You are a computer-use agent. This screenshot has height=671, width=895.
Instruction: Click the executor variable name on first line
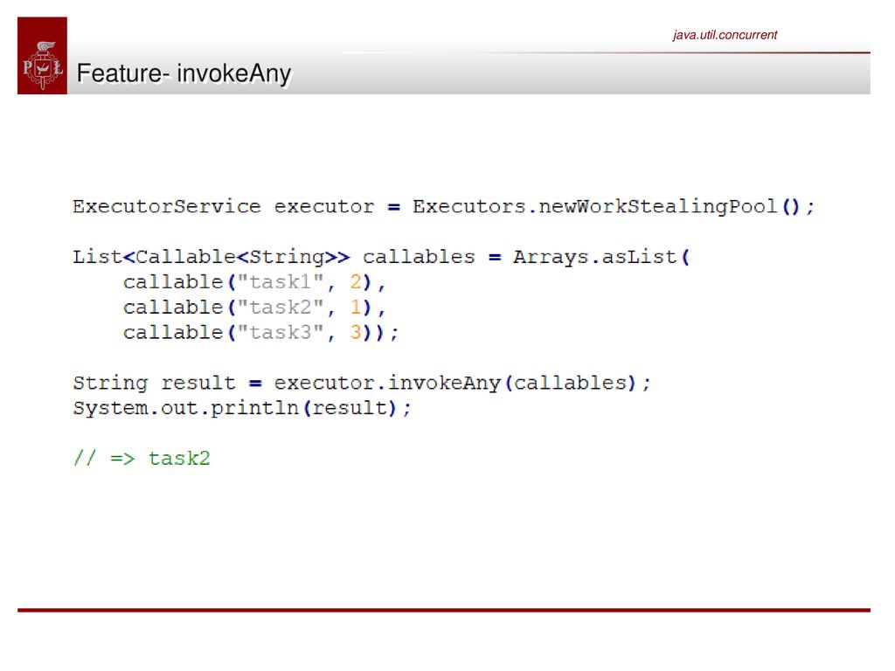(x=324, y=206)
